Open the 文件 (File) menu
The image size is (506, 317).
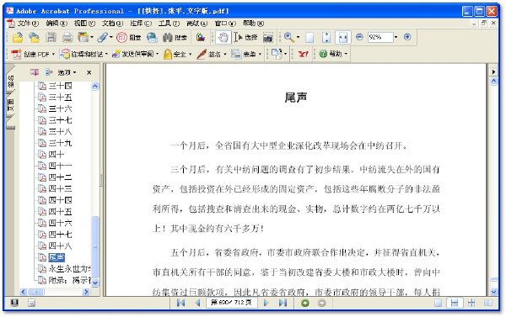point(28,24)
